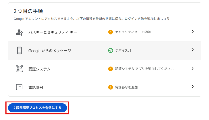Select the パスキーとセキュリティ キー label

53,32
